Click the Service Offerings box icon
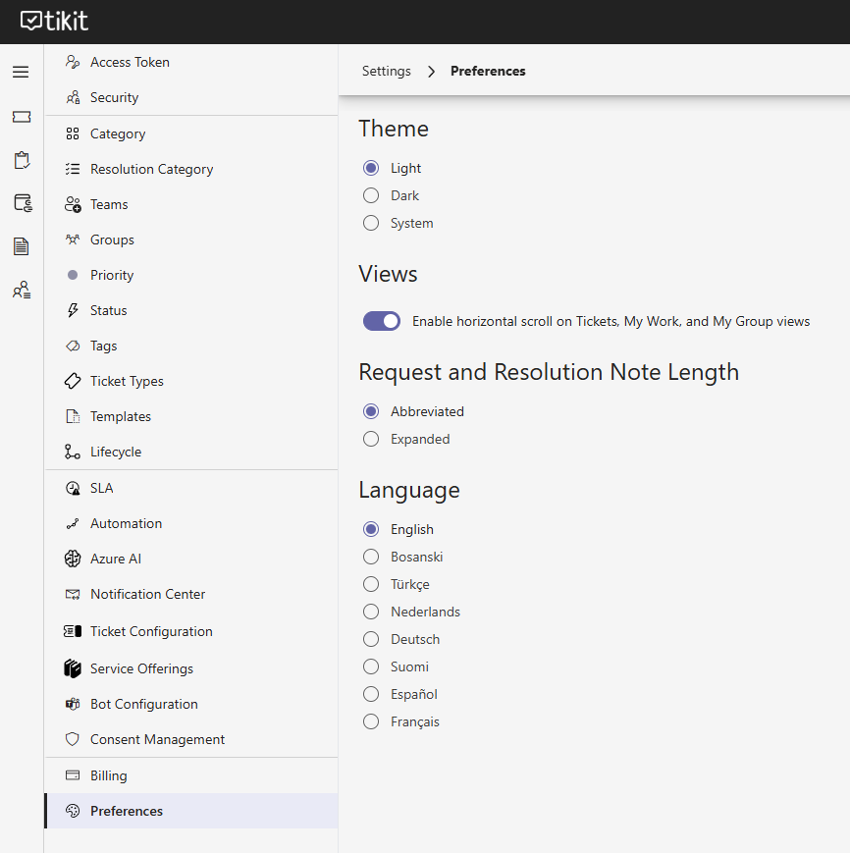 tap(73, 668)
